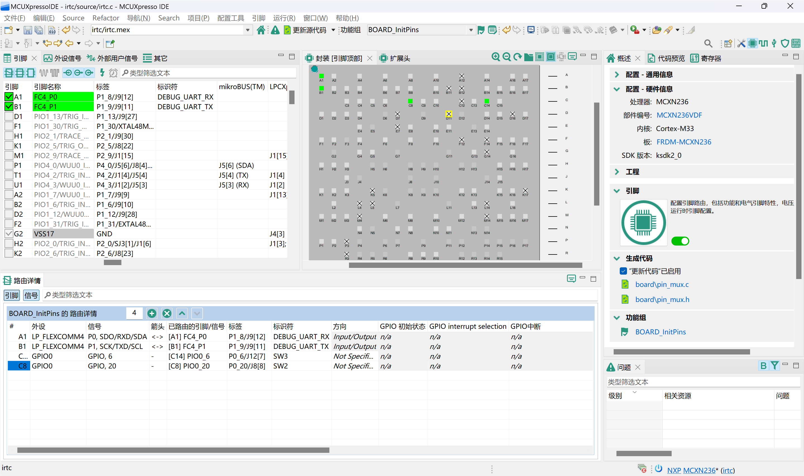Viewport: 804px width, 476px height.
Task: Click the green home icon in toolbar
Action: pyautogui.click(x=261, y=30)
